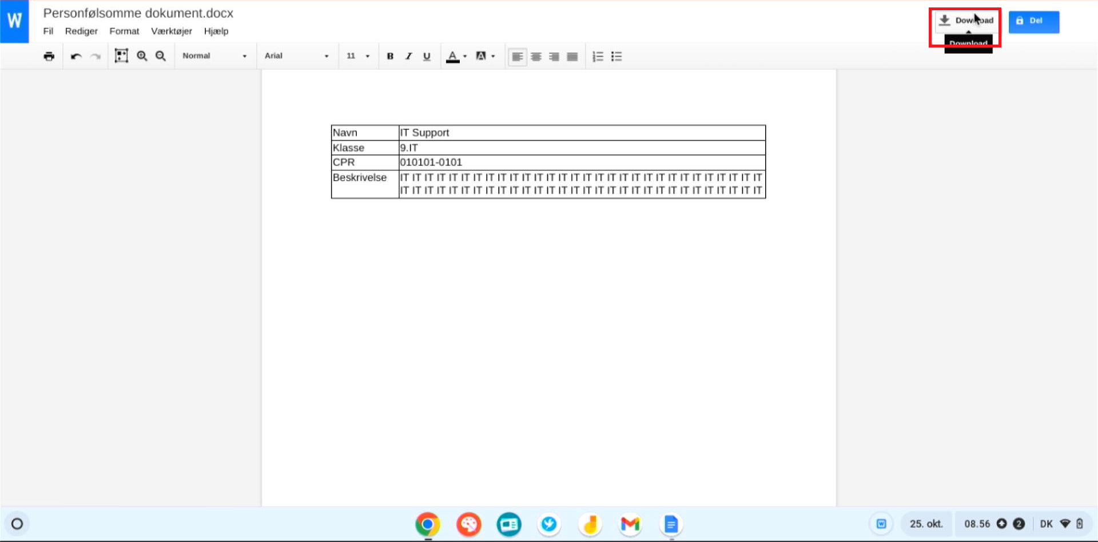
Task: Toggle underline formatting
Action: [x=427, y=56]
